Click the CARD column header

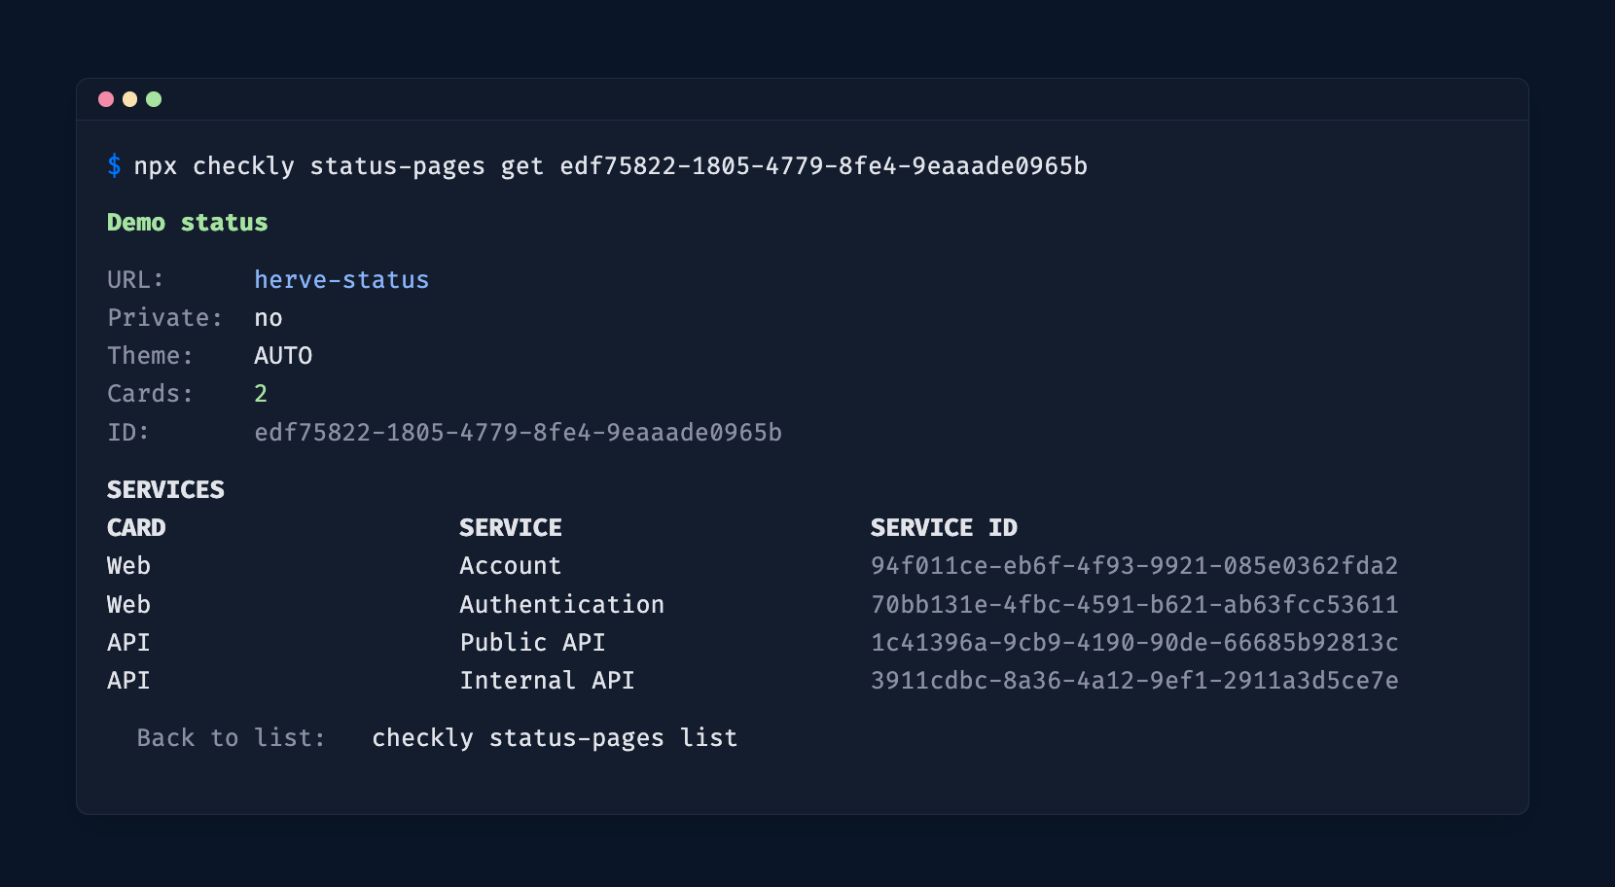tap(135, 527)
